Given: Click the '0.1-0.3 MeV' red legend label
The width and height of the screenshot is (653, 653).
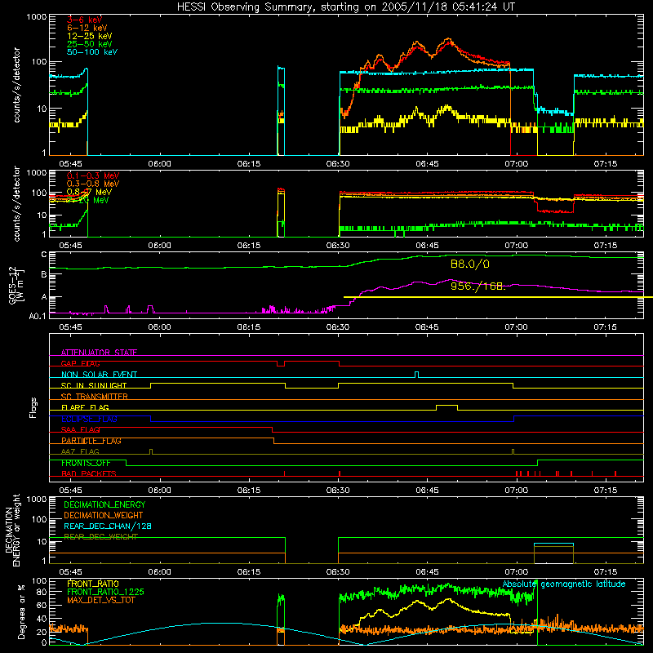Looking at the screenshot, I should pos(93,175).
